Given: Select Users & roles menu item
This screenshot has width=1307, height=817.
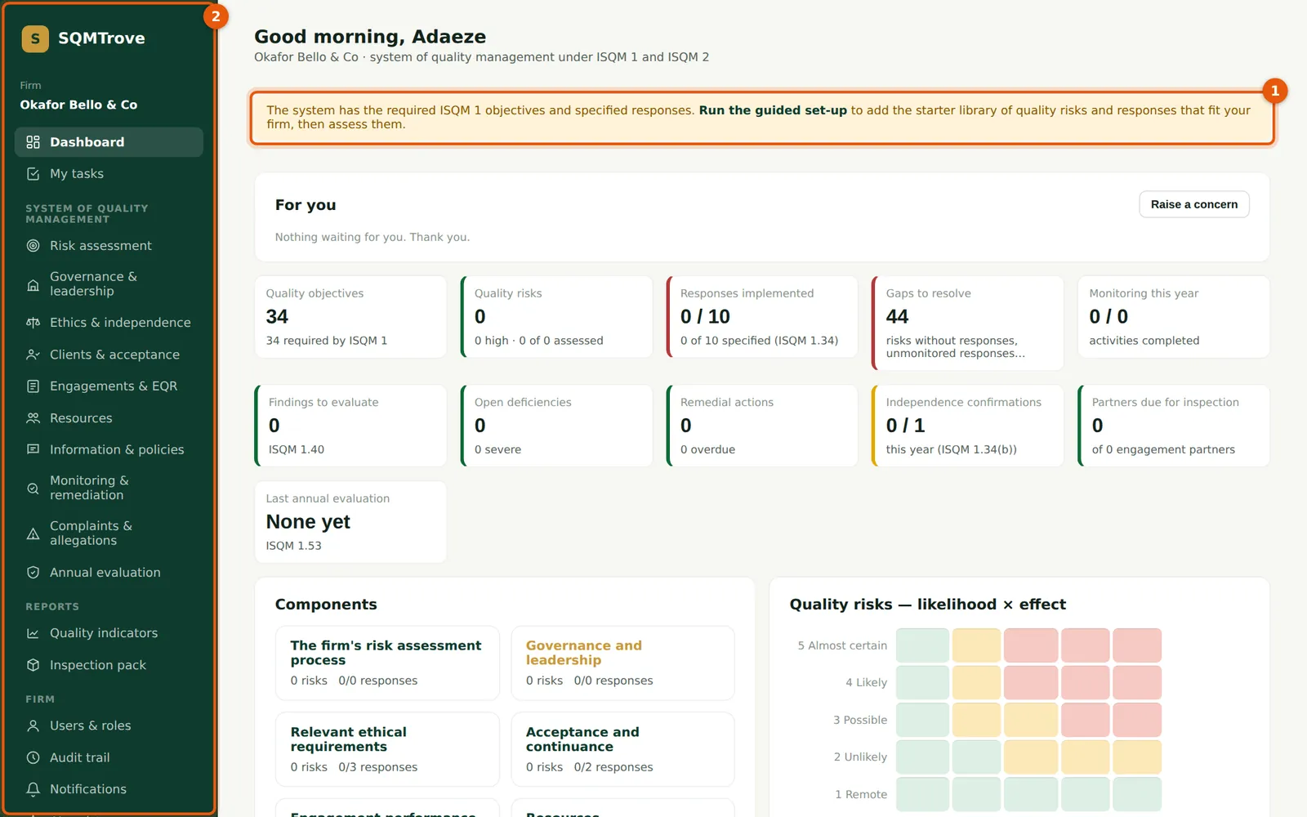Looking at the screenshot, I should click(x=109, y=725).
